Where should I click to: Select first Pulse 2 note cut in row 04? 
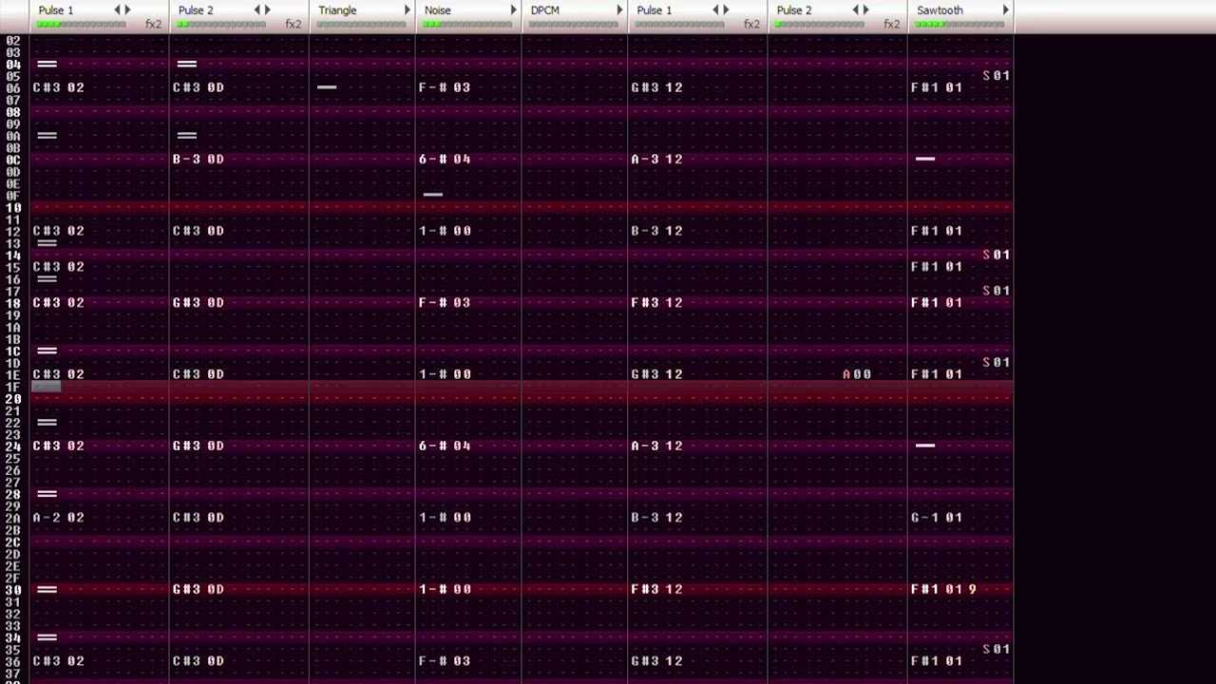187,64
